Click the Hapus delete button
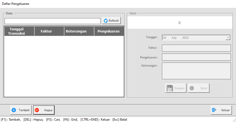 tap(44, 110)
